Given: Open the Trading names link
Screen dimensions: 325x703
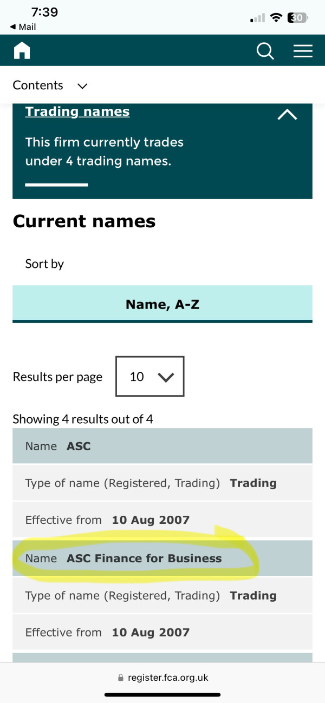Looking at the screenshot, I should point(77,111).
